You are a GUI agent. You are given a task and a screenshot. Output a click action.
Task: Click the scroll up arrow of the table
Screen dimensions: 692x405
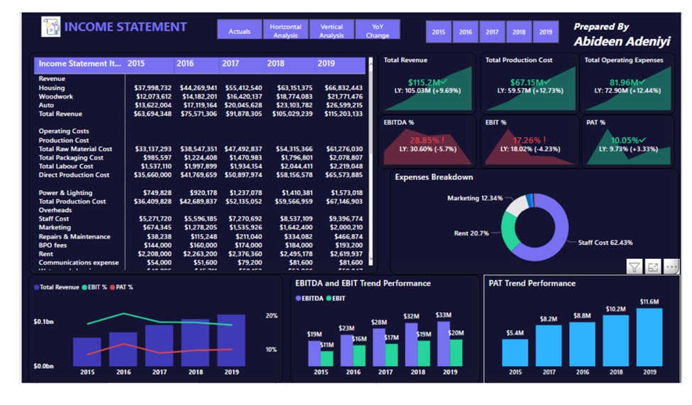[x=370, y=64]
